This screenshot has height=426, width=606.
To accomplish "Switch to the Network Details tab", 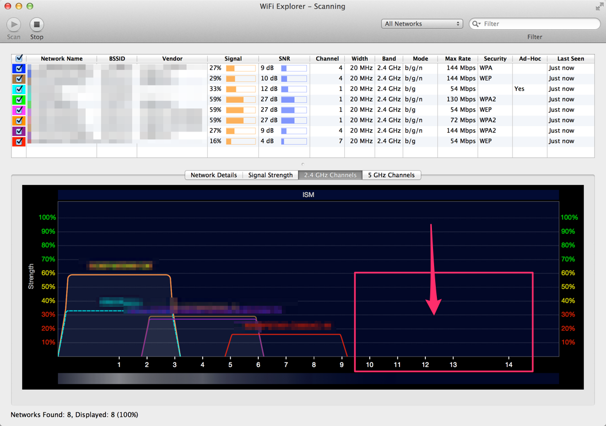I will click(x=214, y=175).
